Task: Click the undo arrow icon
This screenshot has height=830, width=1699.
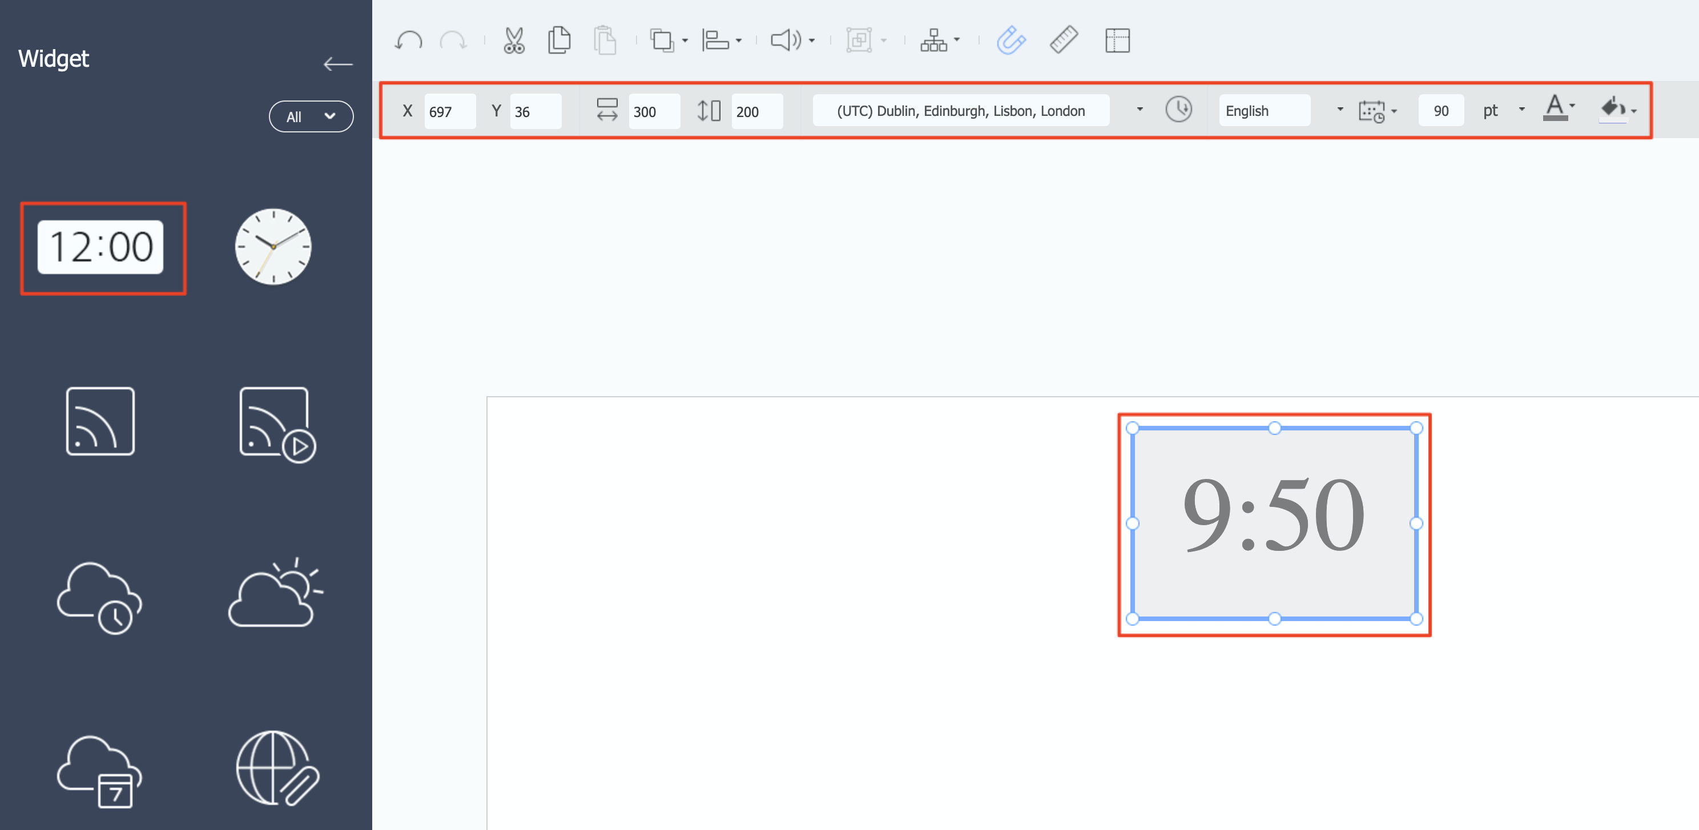Action: [x=408, y=41]
